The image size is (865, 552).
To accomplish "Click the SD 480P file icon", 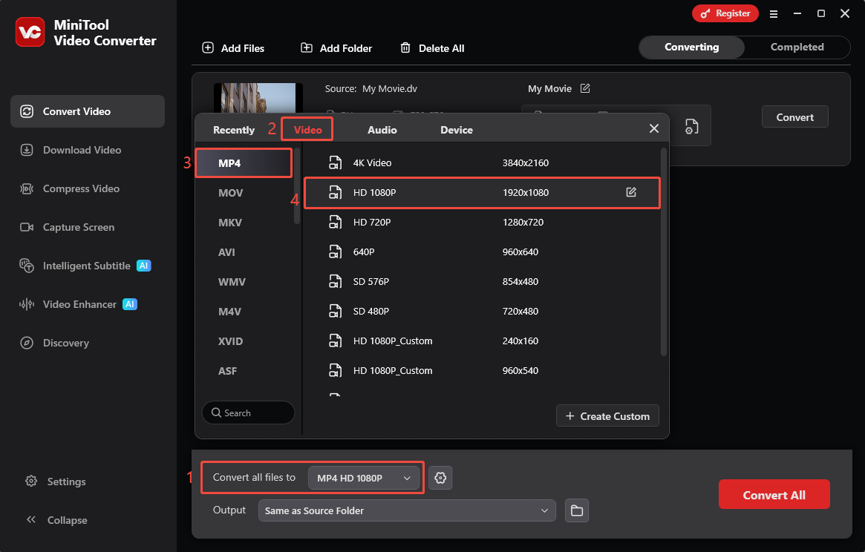I will [335, 312].
